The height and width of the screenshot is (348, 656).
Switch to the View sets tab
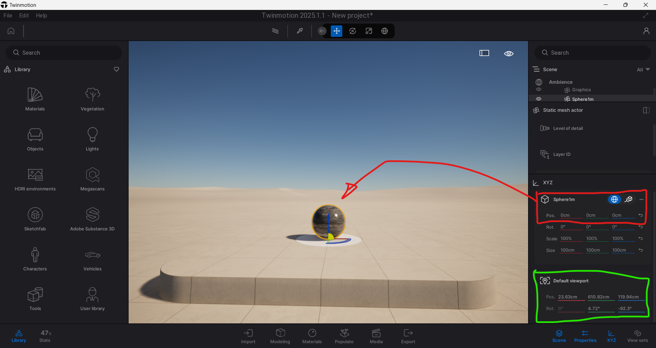click(x=637, y=336)
